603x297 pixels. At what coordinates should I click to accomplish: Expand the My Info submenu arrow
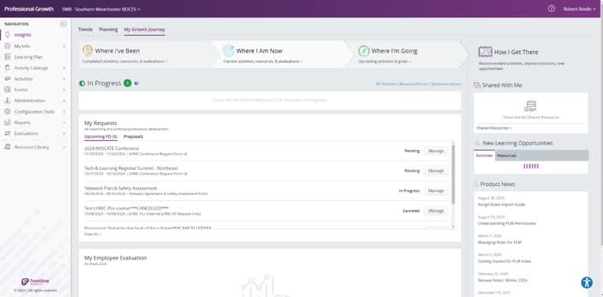(64, 46)
